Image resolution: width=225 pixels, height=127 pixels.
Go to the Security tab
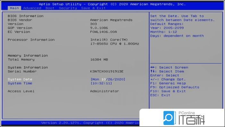coord(68,8)
